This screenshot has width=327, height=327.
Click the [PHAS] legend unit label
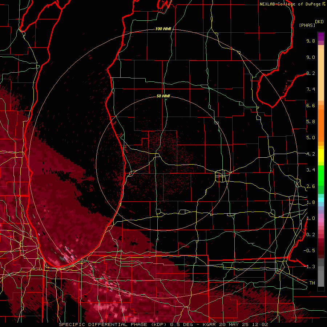(x=307, y=25)
